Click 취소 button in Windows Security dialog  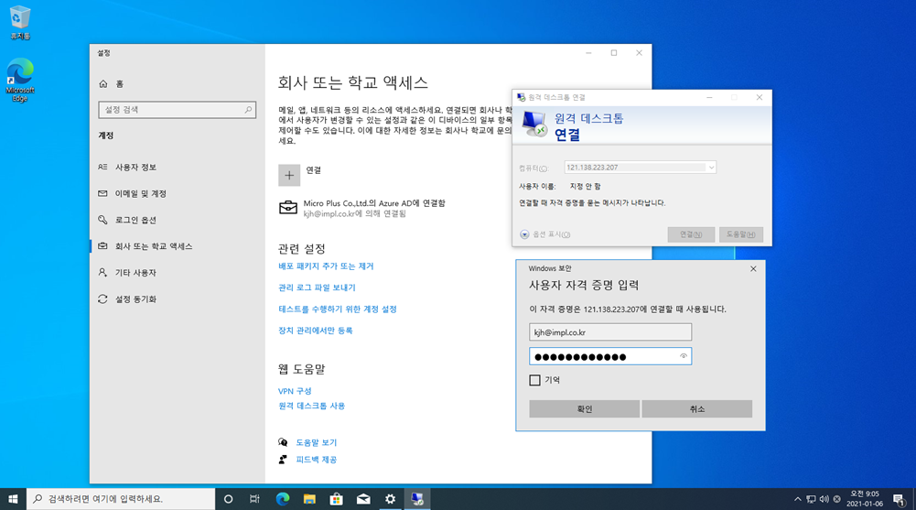point(697,409)
